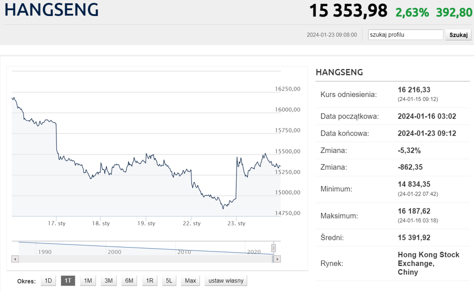Focus the 'szukaj profilu' search field
474x291 pixels.
pos(405,35)
